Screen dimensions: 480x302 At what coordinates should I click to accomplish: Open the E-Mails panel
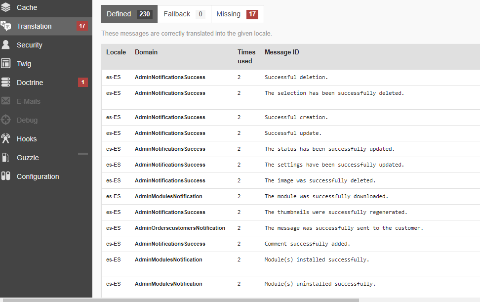click(29, 101)
